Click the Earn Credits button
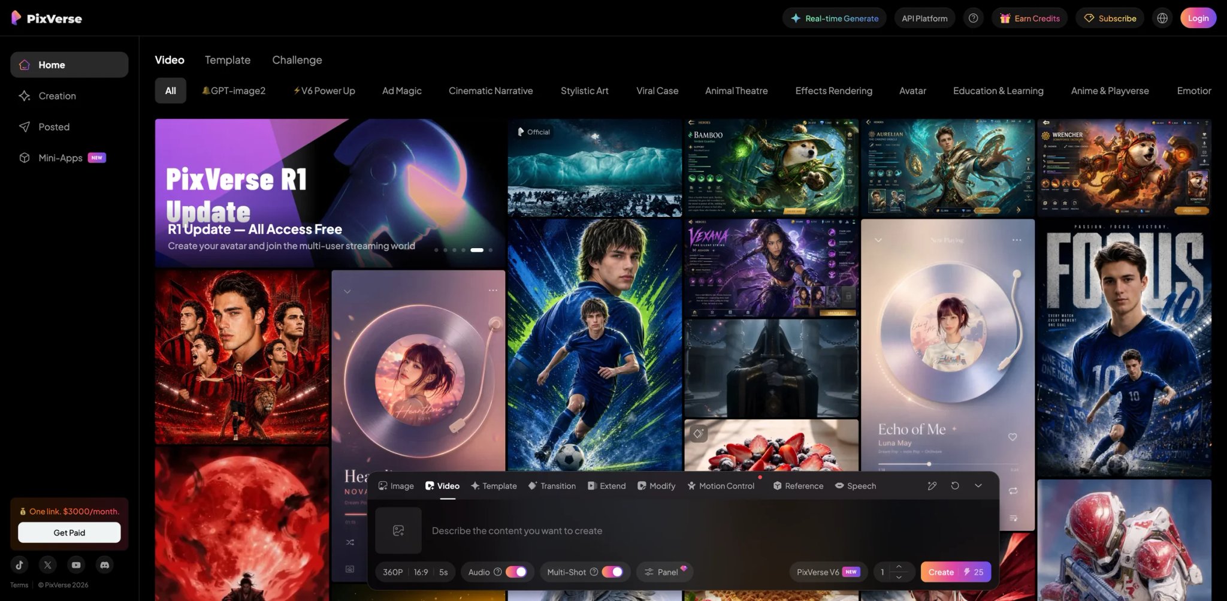 1029,18
